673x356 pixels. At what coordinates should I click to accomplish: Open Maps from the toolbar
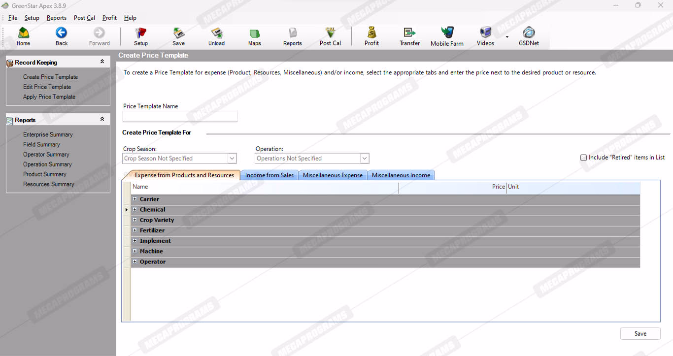point(254,36)
